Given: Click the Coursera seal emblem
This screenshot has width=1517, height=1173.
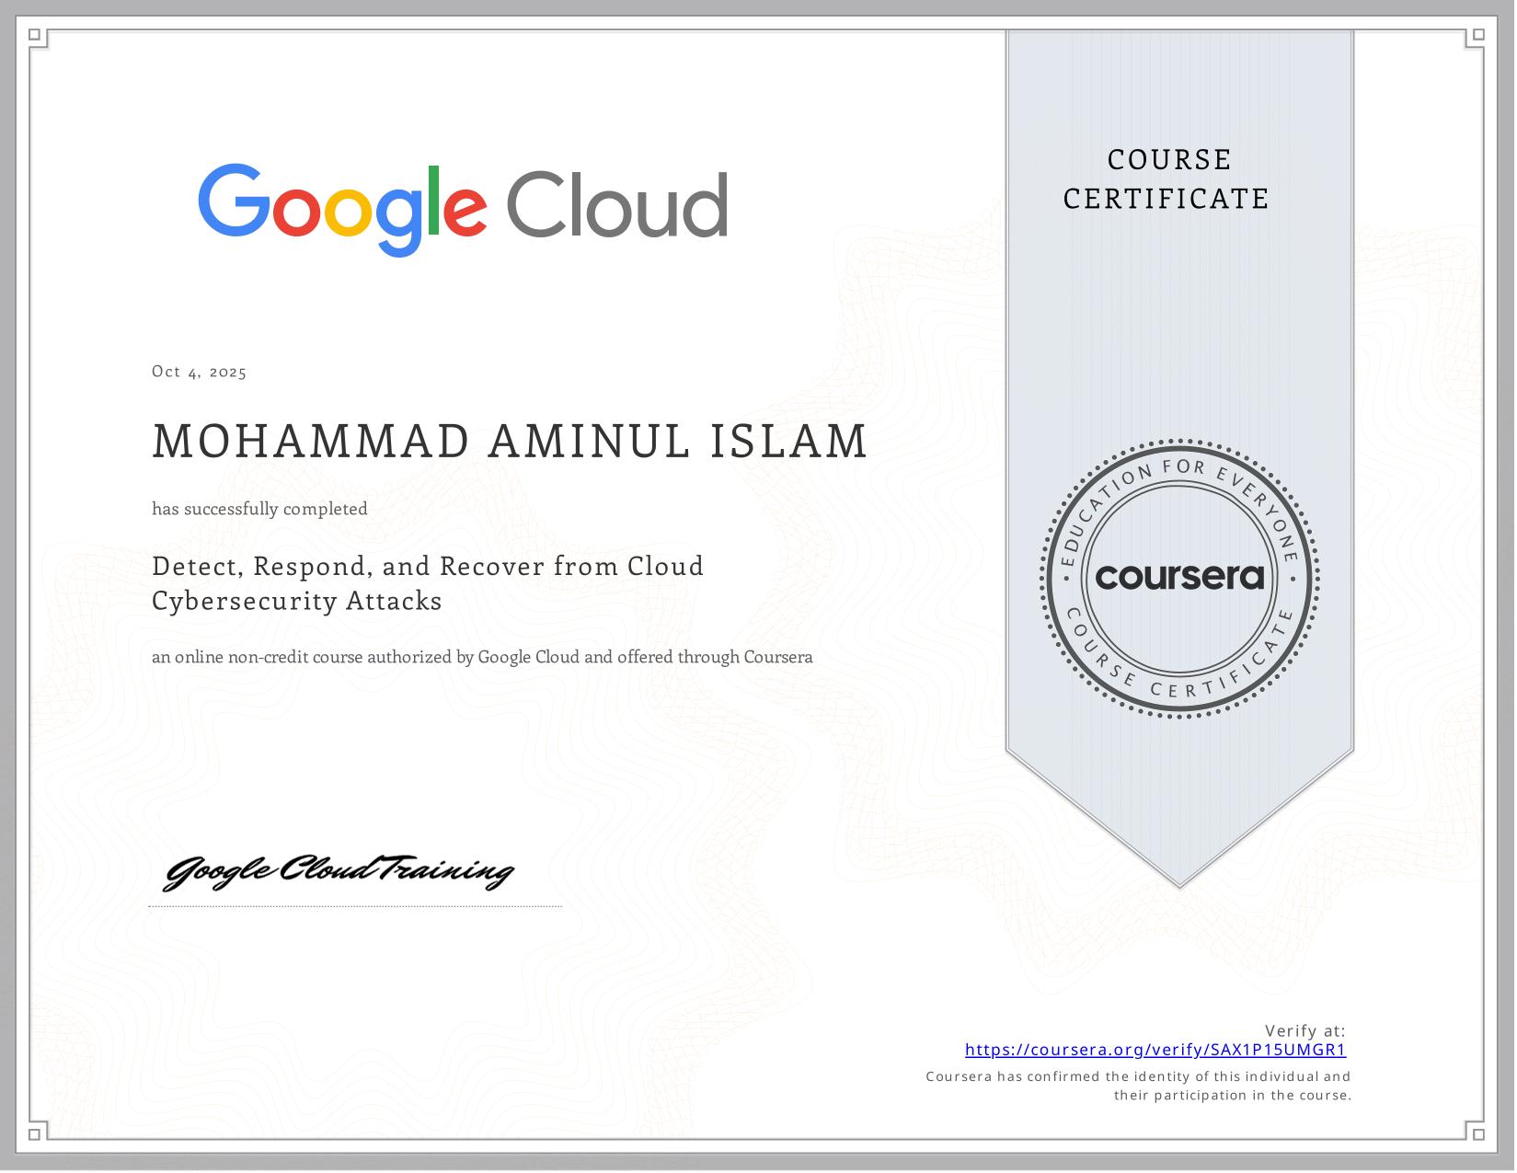Looking at the screenshot, I should [1179, 578].
